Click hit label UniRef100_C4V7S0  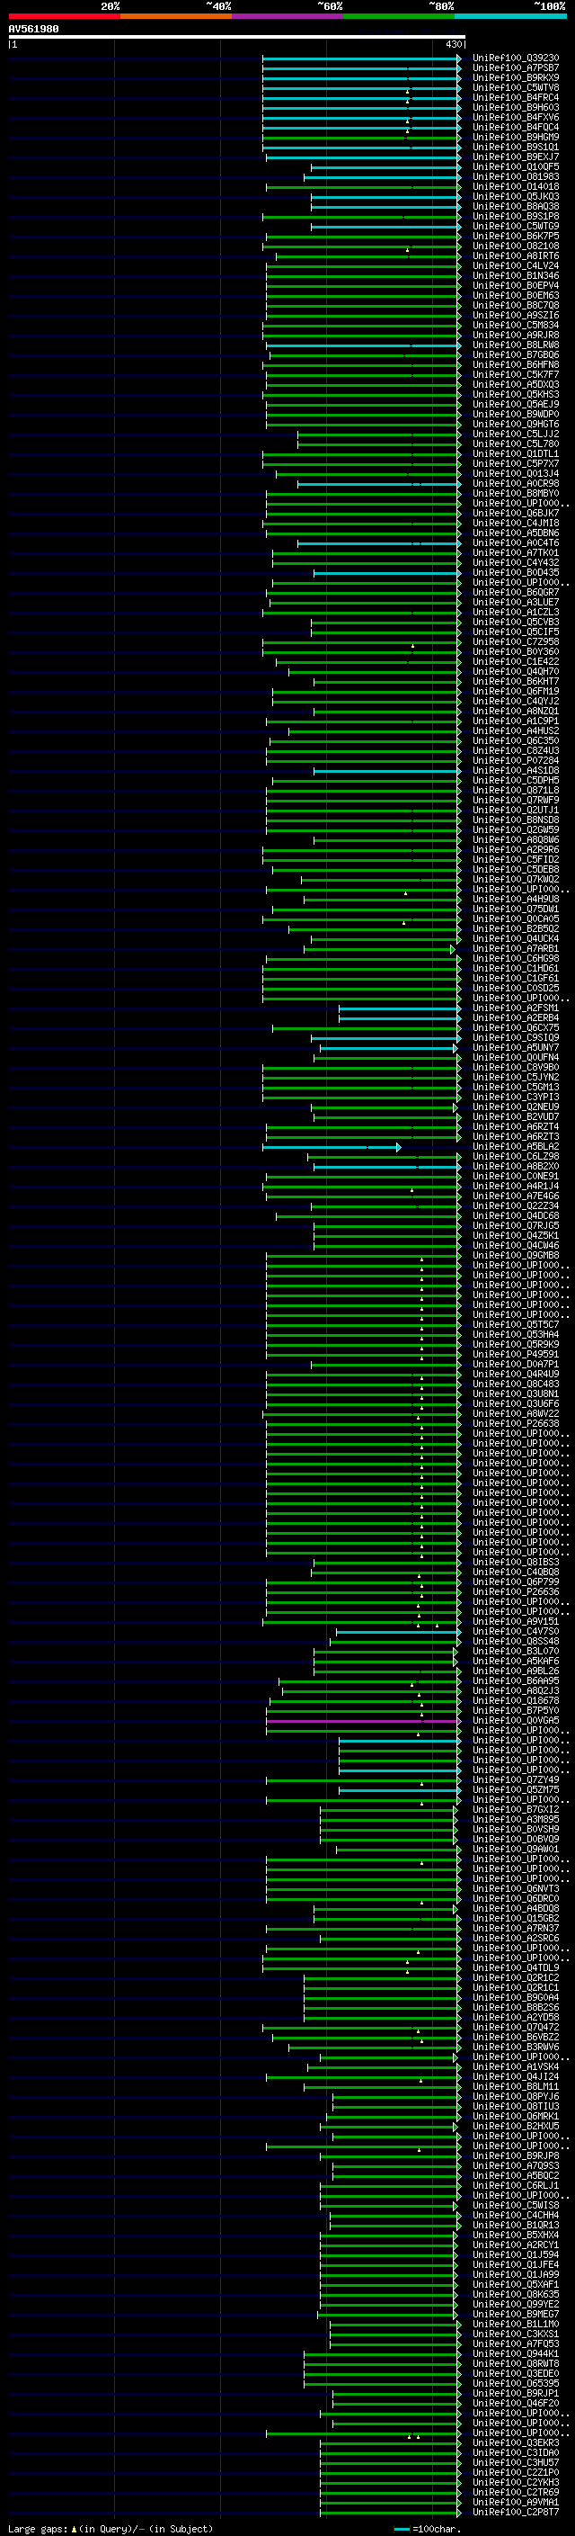(x=515, y=1631)
